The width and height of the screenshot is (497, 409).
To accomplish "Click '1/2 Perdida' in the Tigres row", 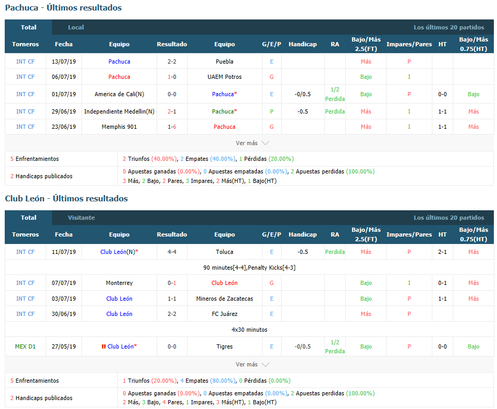I will pos(335,346).
